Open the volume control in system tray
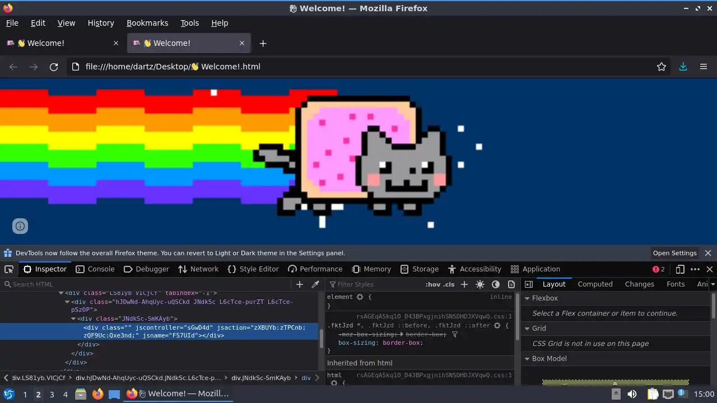This screenshot has width=717, height=403. coord(632,394)
